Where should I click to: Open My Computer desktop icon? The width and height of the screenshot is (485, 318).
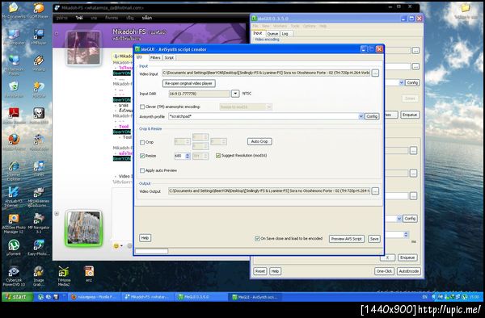pyautogui.click(x=14, y=37)
